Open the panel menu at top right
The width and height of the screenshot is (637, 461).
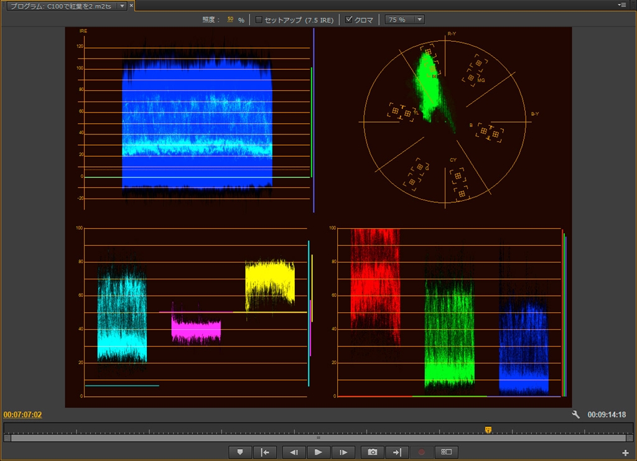pos(622,5)
